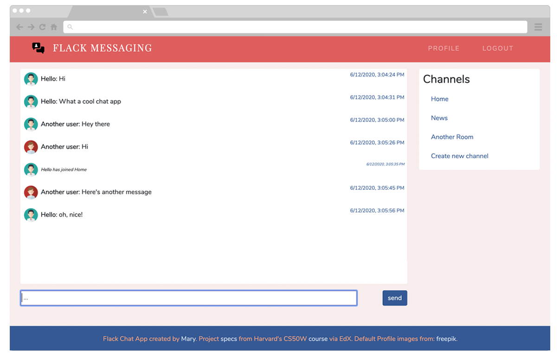
Task: Open the Profile page
Action: click(x=444, y=48)
